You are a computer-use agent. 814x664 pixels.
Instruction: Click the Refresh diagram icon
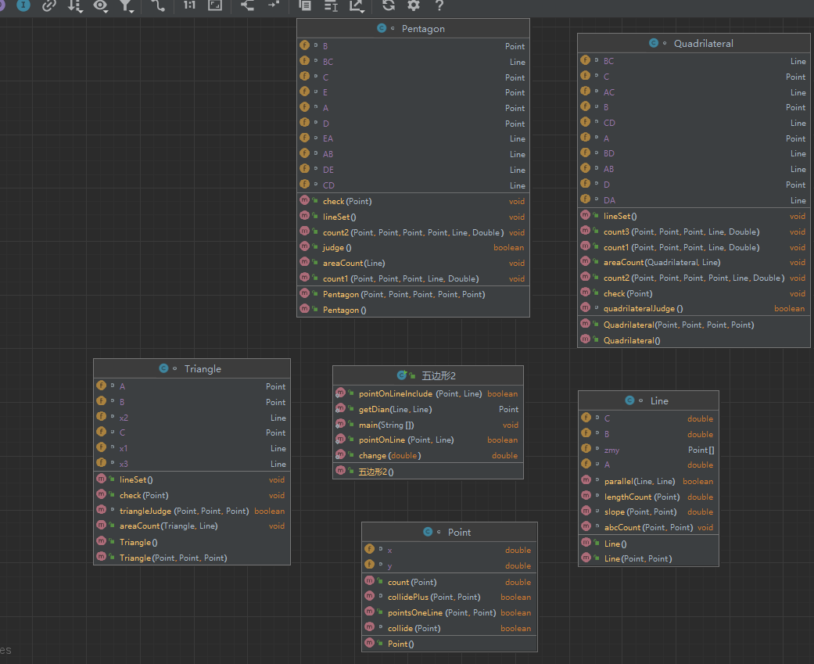389,5
